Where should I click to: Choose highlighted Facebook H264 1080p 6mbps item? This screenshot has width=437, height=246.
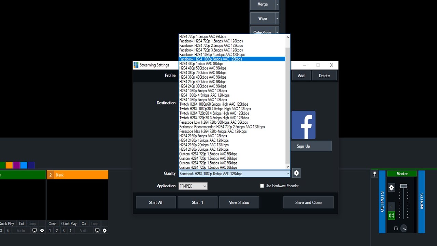point(232,59)
